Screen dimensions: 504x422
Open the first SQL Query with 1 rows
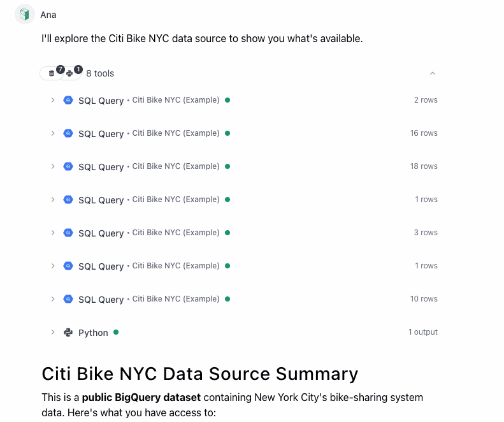(x=101, y=200)
